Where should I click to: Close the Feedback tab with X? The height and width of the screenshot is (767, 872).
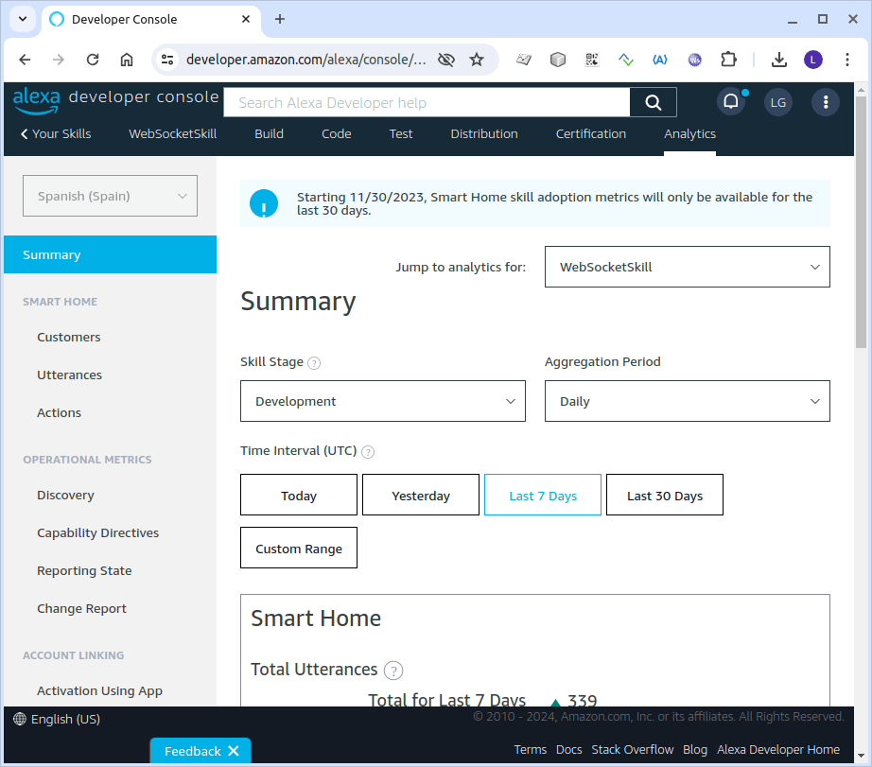pyautogui.click(x=234, y=751)
